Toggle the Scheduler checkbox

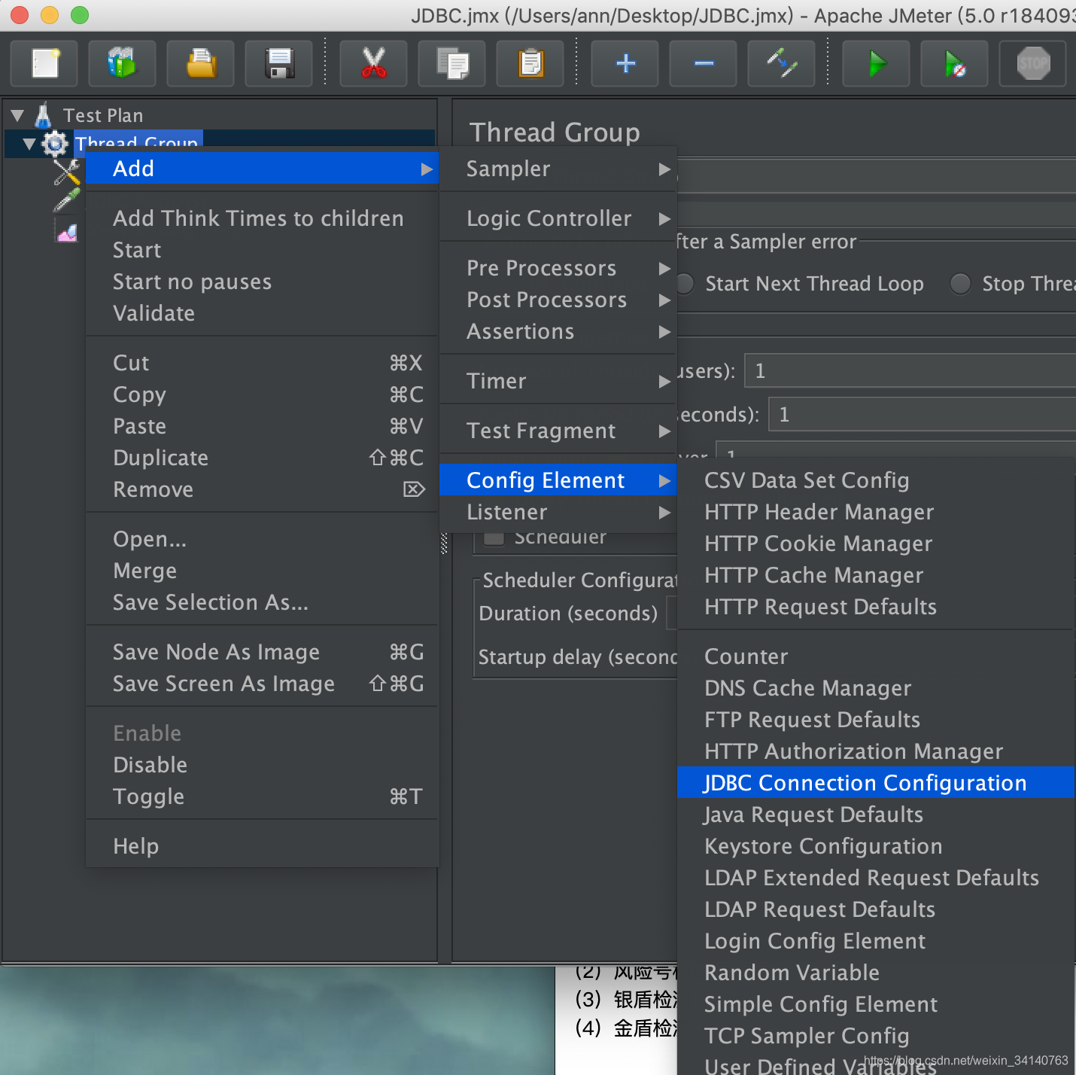(x=494, y=537)
